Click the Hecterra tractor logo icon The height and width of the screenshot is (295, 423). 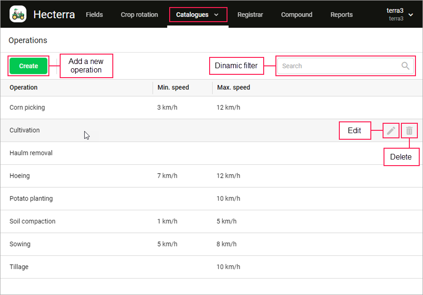18,14
